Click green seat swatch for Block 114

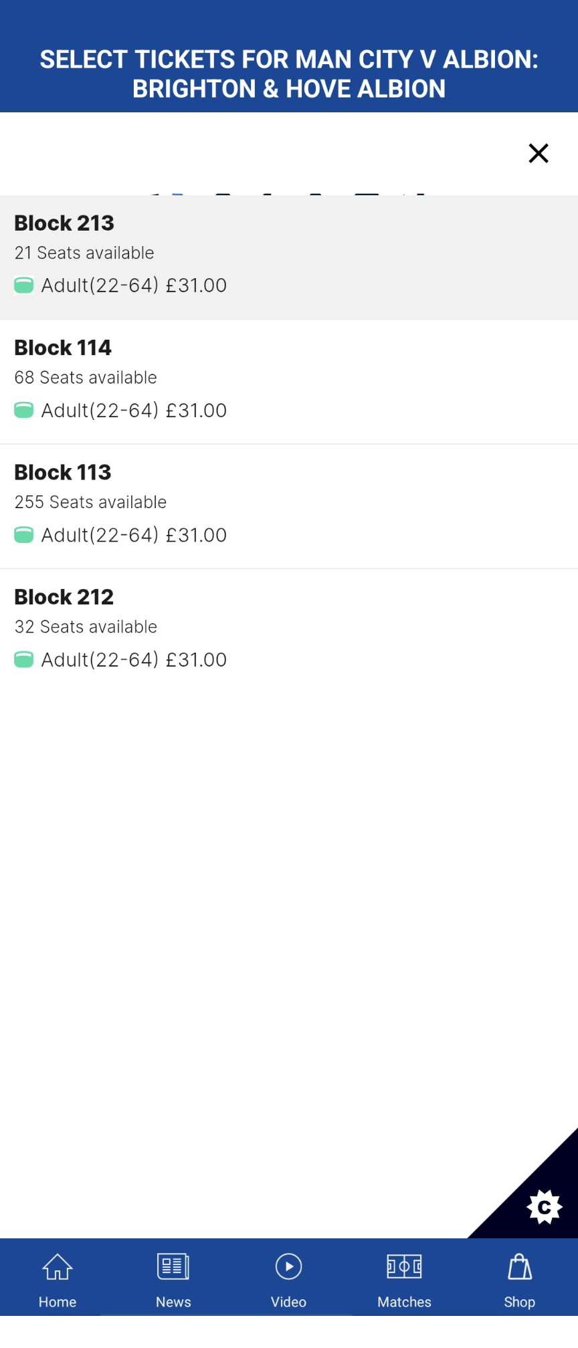point(24,410)
